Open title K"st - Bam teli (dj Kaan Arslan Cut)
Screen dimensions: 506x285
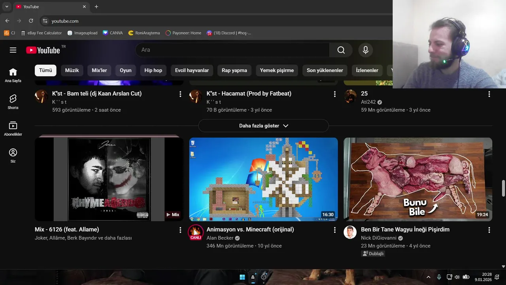[97, 94]
